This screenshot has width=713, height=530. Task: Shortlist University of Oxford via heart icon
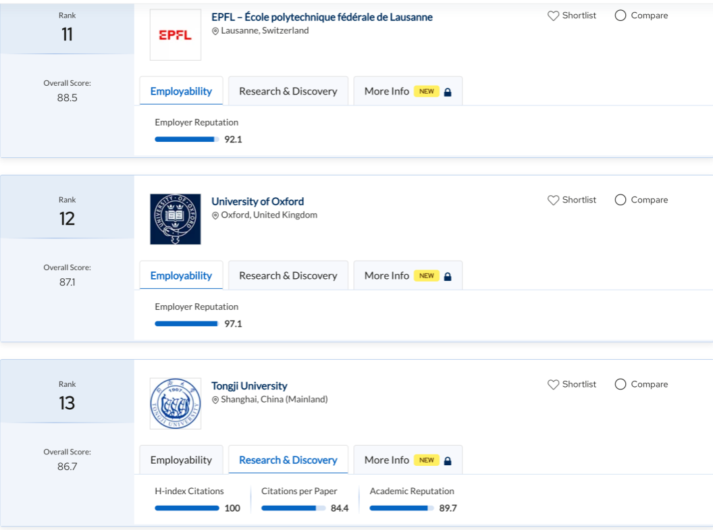554,200
